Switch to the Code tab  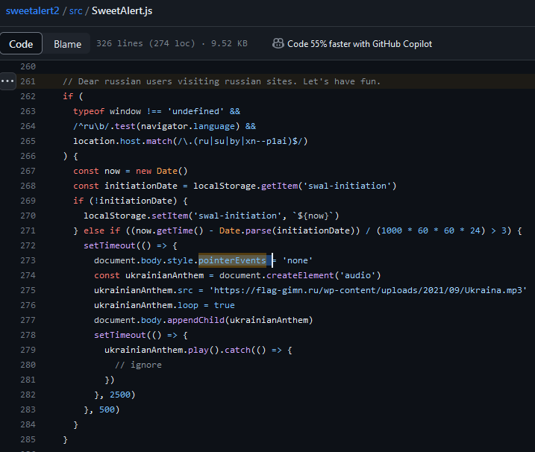(x=21, y=44)
